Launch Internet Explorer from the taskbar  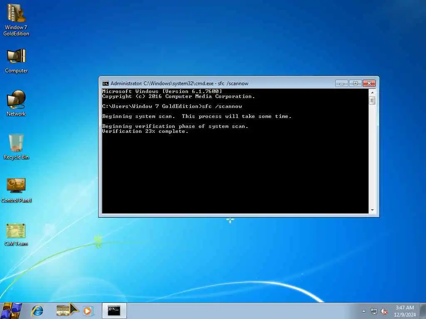point(37,311)
